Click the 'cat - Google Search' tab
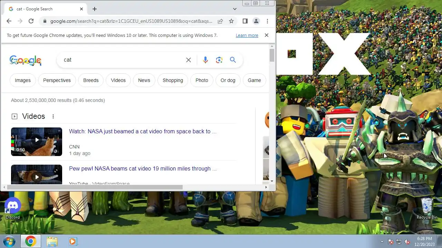The width and height of the screenshot is (442, 248). (x=46, y=9)
